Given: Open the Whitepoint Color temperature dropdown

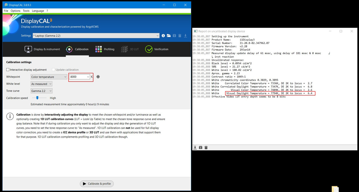Looking at the screenshot, I should (x=49, y=77).
